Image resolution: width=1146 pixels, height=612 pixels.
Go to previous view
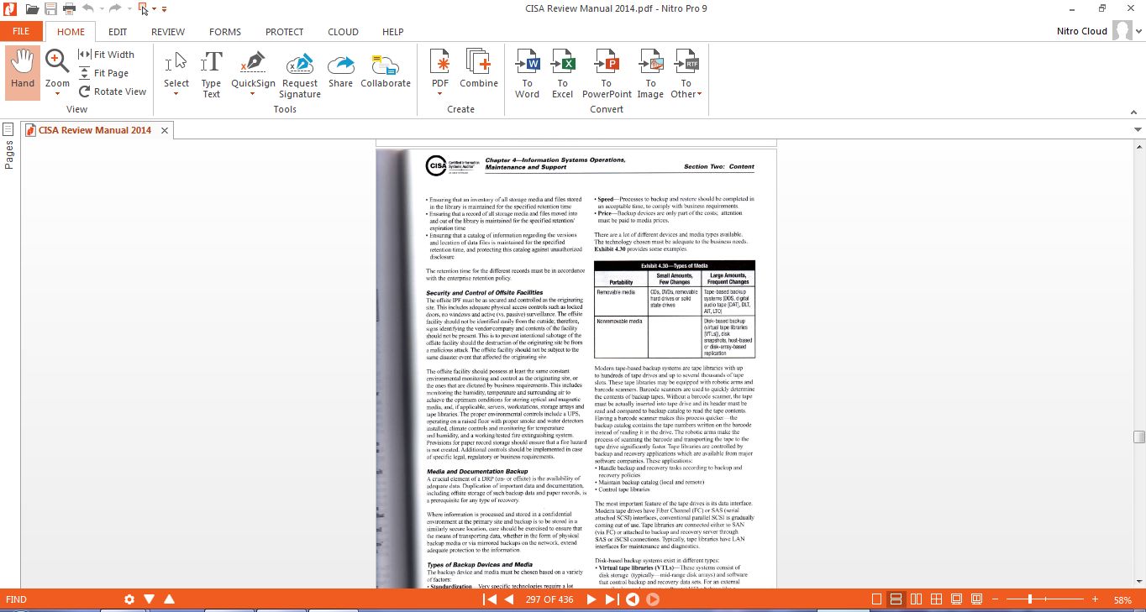pyautogui.click(x=633, y=599)
